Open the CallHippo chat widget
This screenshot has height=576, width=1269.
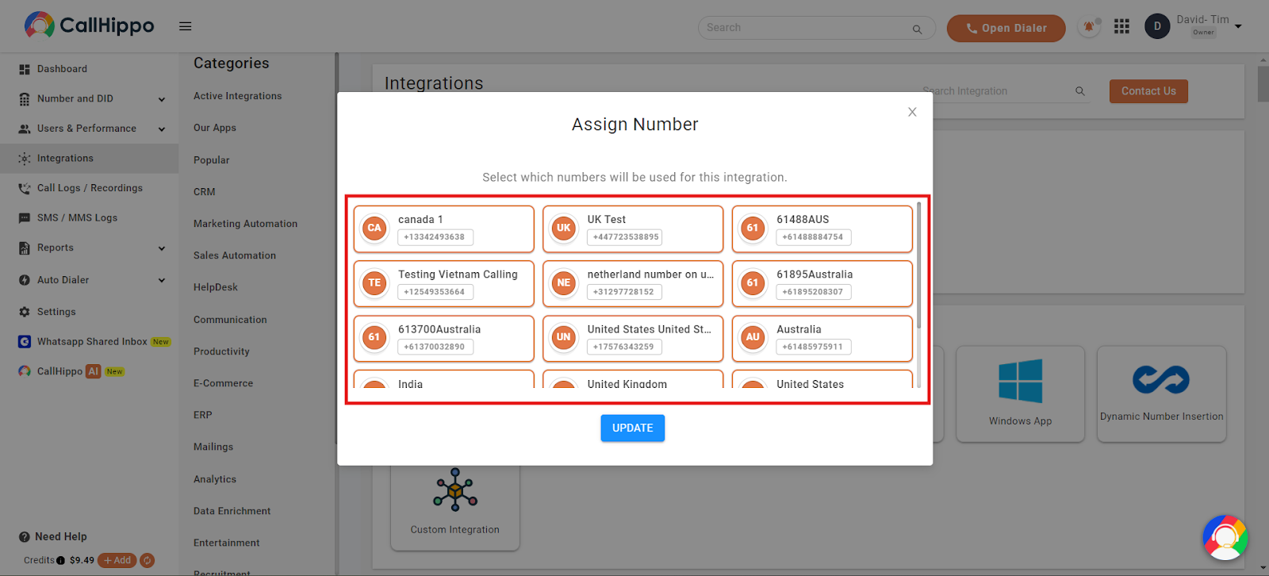point(1225,538)
